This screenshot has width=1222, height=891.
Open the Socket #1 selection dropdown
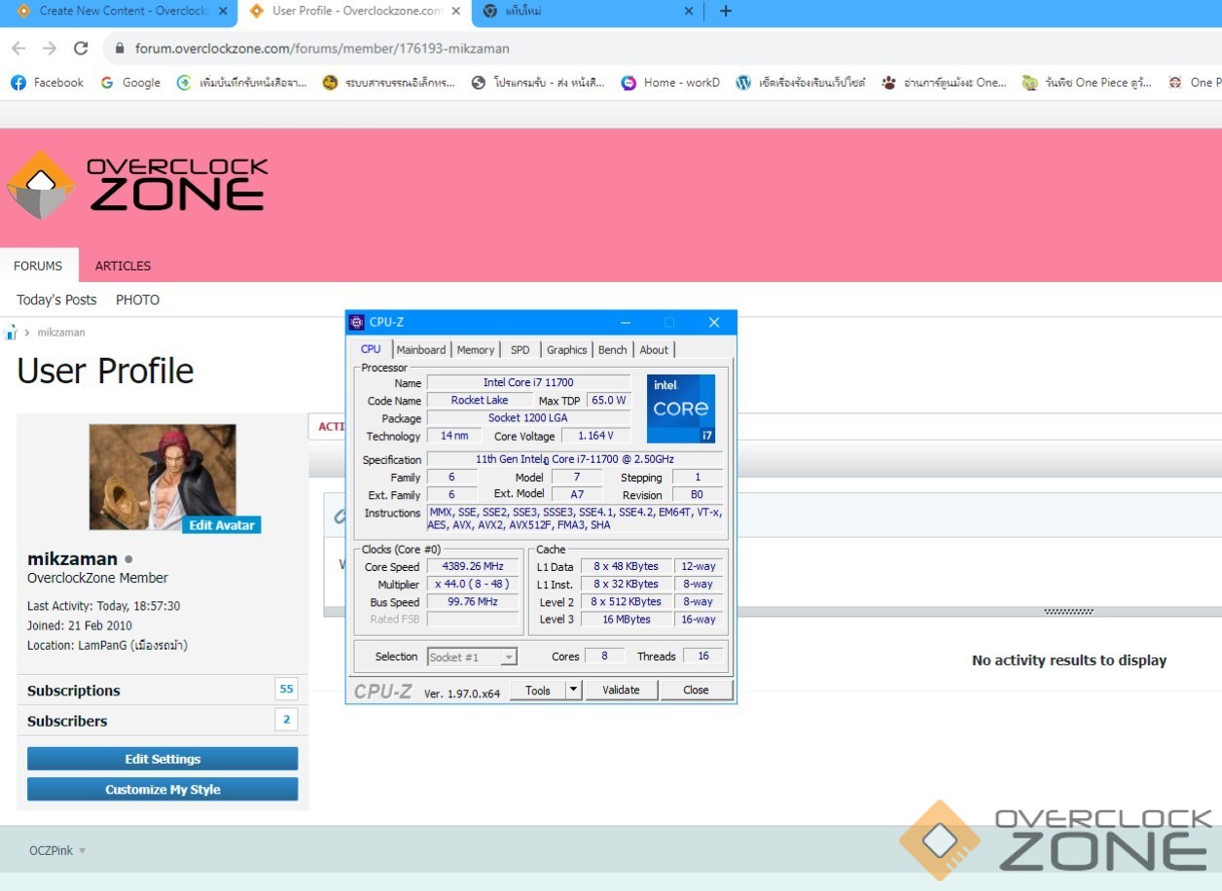pos(472,657)
